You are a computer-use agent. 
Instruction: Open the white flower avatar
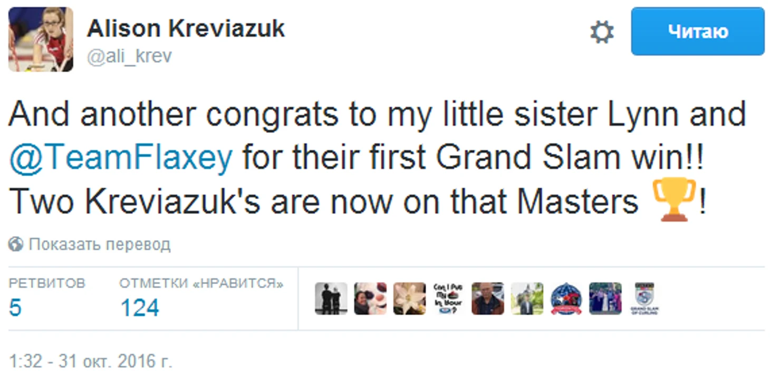409,299
